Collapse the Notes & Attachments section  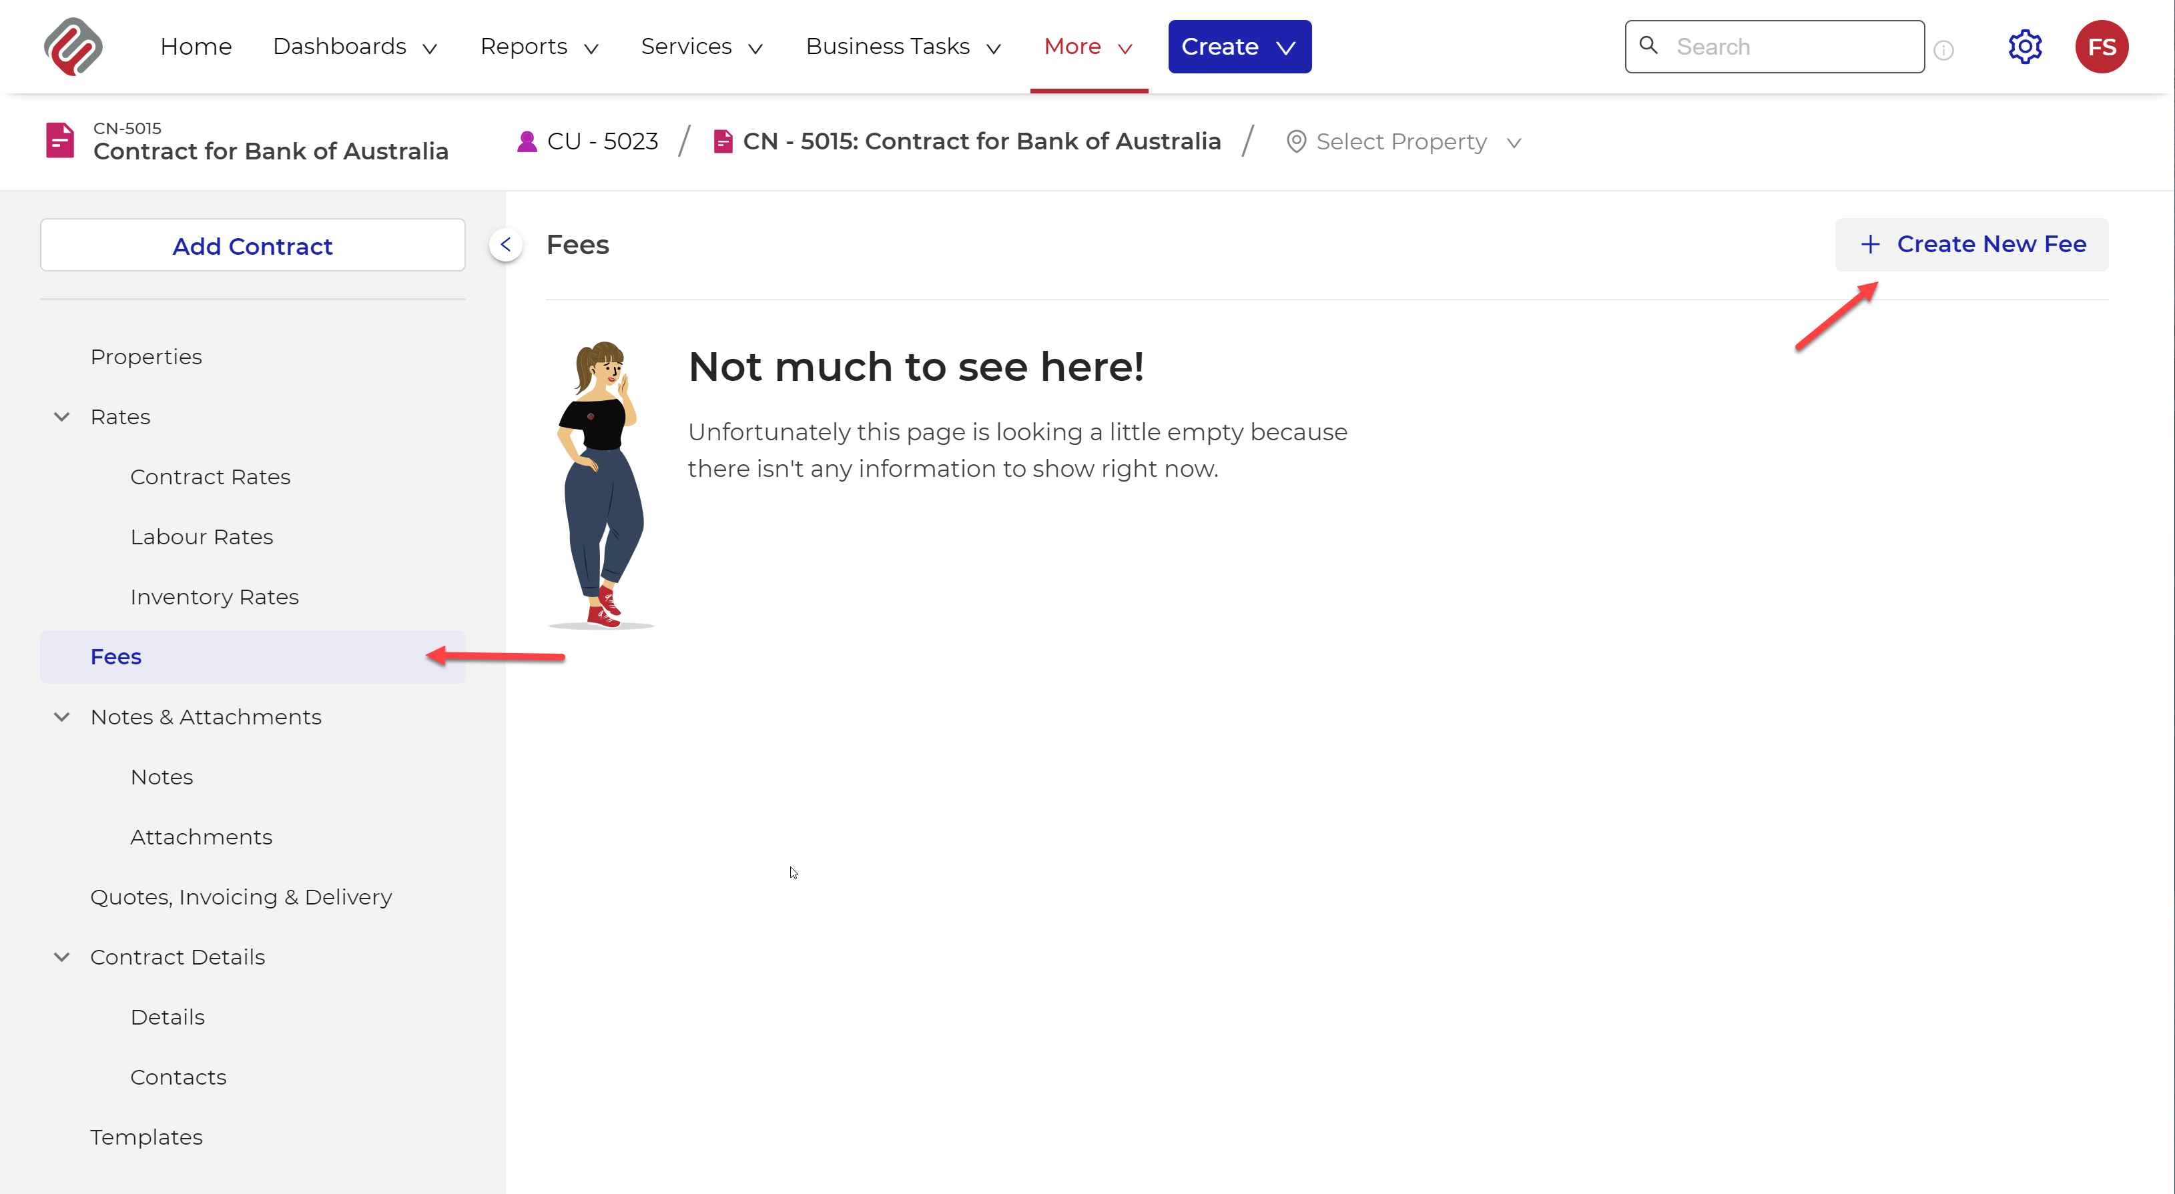(61, 717)
